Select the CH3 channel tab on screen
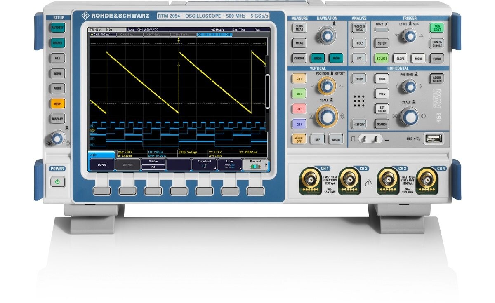The height and width of the screenshot is (303, 495). 157,35
